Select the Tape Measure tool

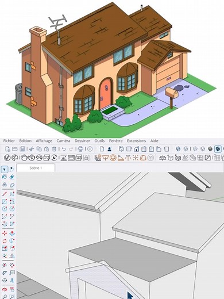pyautogui.click(x=5, y=265)
